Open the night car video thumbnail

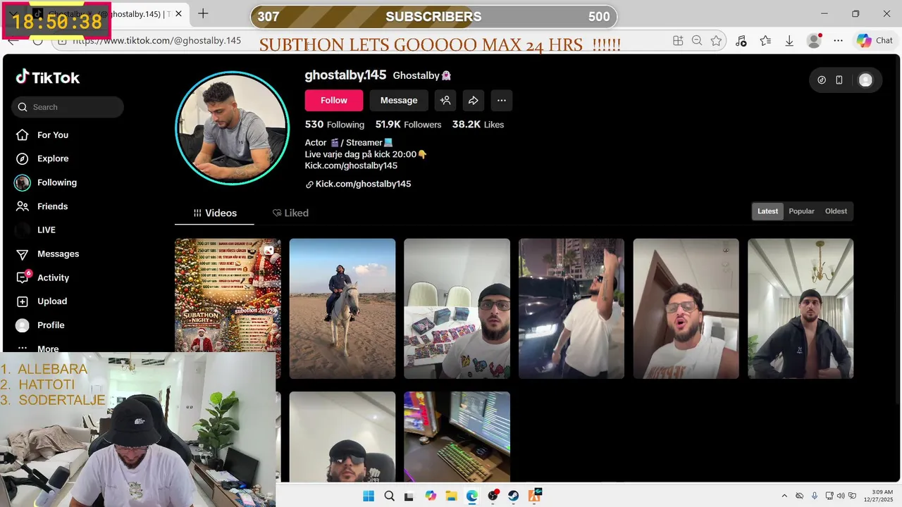point(572,308)
